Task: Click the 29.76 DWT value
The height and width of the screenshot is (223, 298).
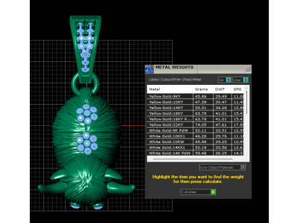Action: click(221, 136)
